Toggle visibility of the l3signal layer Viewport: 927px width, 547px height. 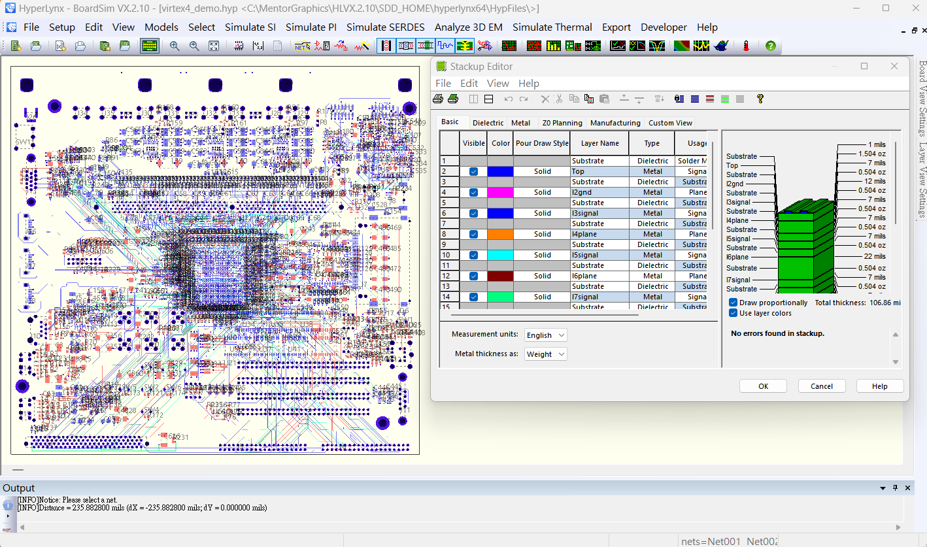point(473,213)
